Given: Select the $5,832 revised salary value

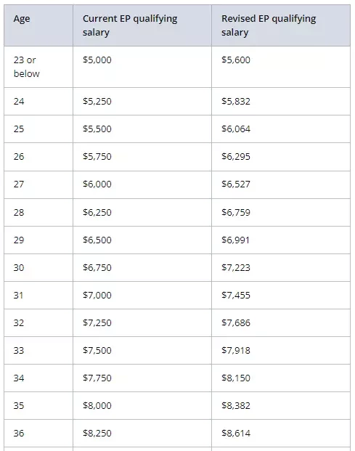Looking at the screenshot, I should click(x=236, y=101).
